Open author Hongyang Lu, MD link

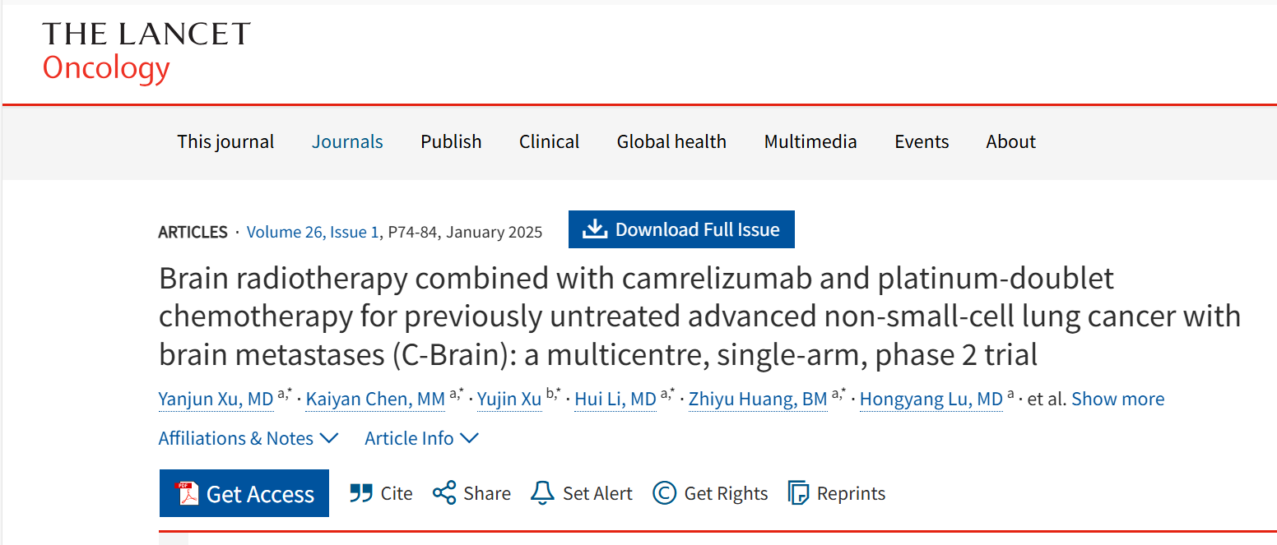click(x=931, y=400)
